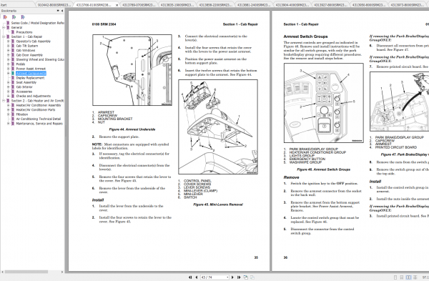Click the Cab Tilt System bookmark icon
The width and height of the screenshot is (429, 281).
coord(13,46)
